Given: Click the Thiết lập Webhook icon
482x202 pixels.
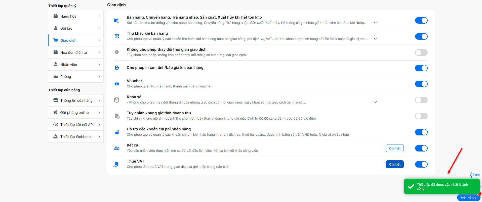Looking at the screenshot, I should tap(56, 136).
